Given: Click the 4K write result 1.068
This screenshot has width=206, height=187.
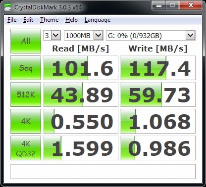Looking at the screenshot, I should tap(158, 121).
